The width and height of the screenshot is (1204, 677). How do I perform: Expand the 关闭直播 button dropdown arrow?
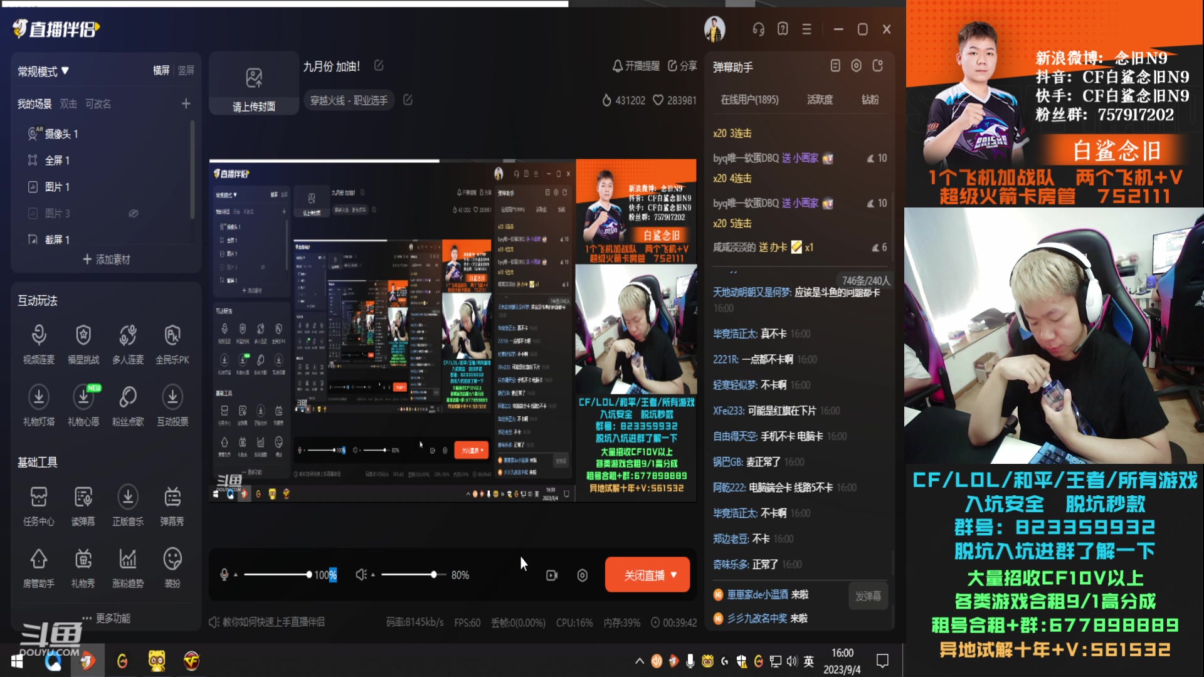(674, 574)
